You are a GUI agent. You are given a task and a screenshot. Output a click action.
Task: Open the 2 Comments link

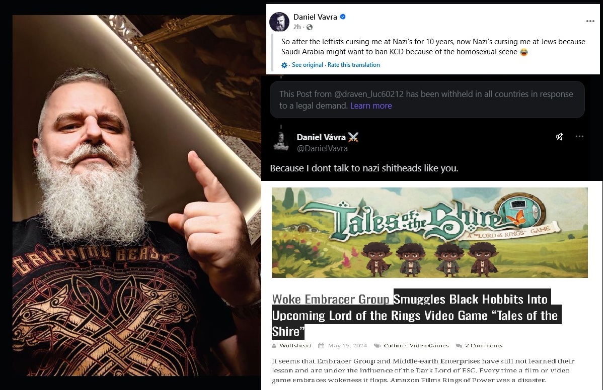(x=484, y=346)
